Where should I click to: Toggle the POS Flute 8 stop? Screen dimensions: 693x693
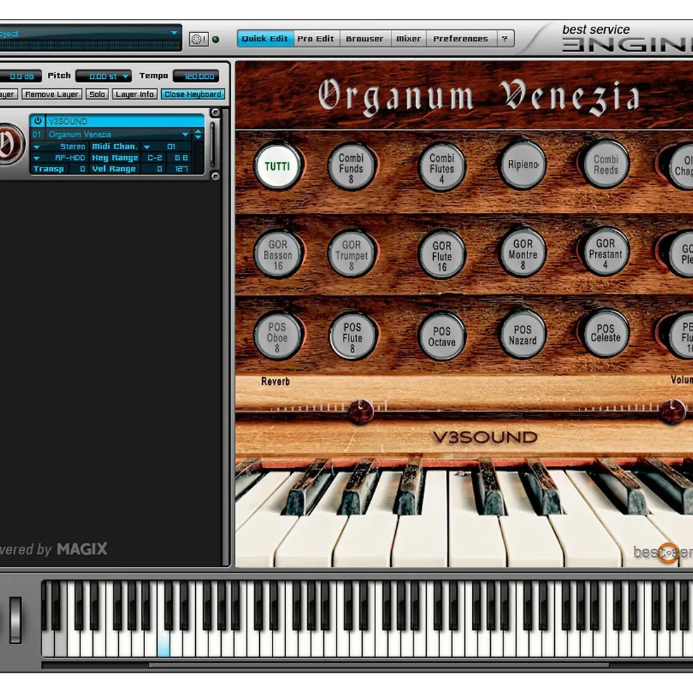[352, 337]
